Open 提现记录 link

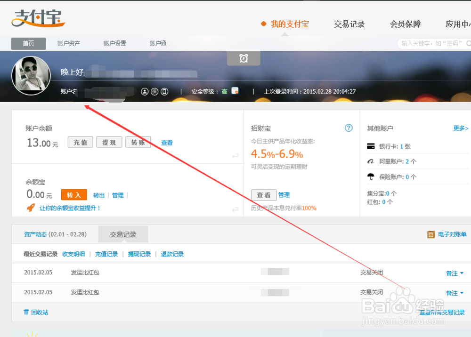[x=139, y=254]
